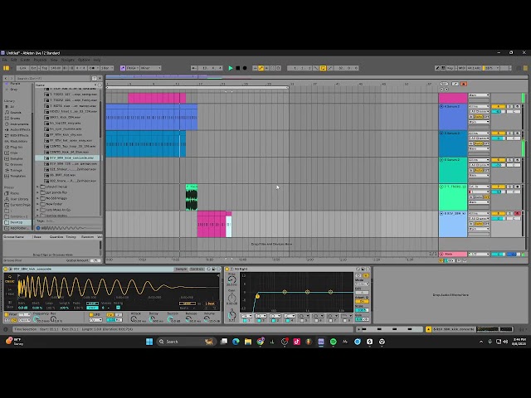Fold track 4 Serum 2 with its triangle

441,106
